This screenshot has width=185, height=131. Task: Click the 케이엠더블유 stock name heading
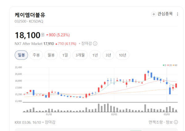pyautogui.click(x=30, y=15)
